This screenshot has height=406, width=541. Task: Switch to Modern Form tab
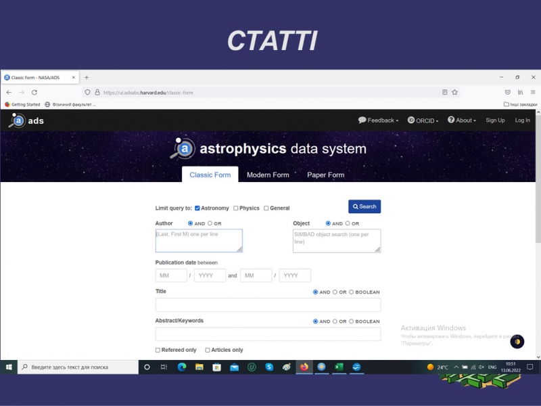pyautogui.click(x=268, y=175)
